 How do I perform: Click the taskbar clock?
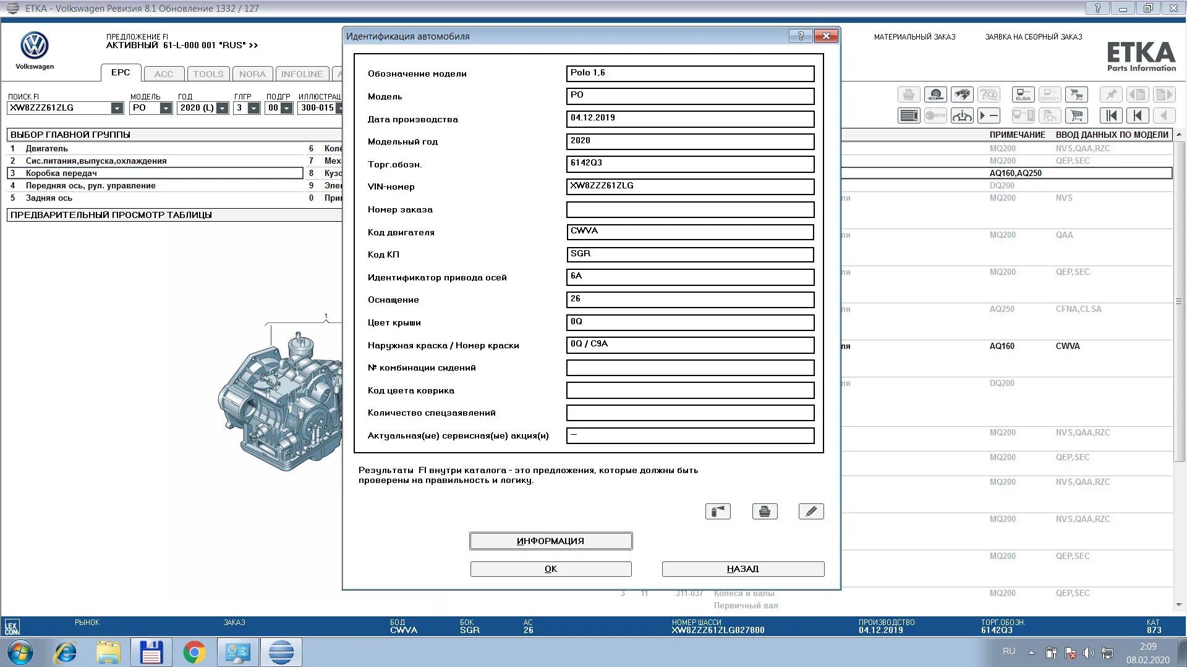1147,653
